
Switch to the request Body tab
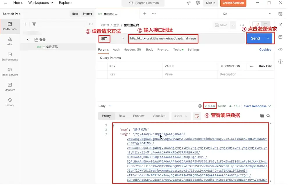tap(149, 50)
